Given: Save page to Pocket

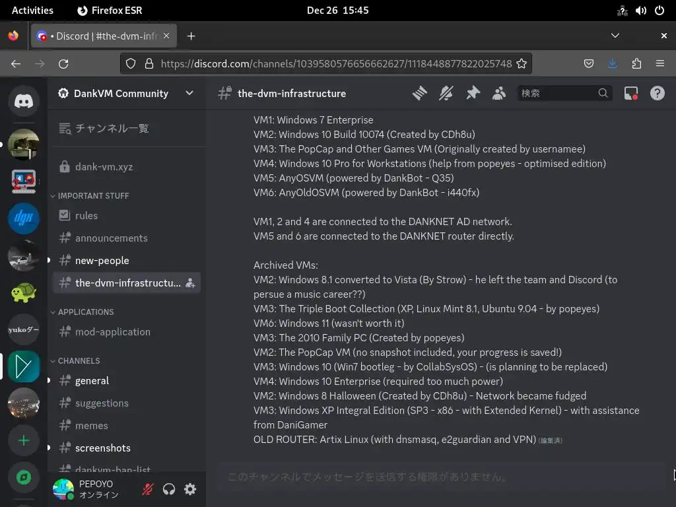Looking at the screenshot, I should (588, 64).
